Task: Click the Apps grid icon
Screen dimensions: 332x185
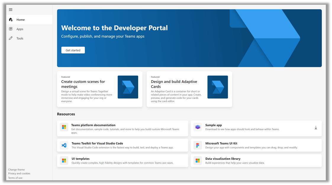Action: point(11,29)
